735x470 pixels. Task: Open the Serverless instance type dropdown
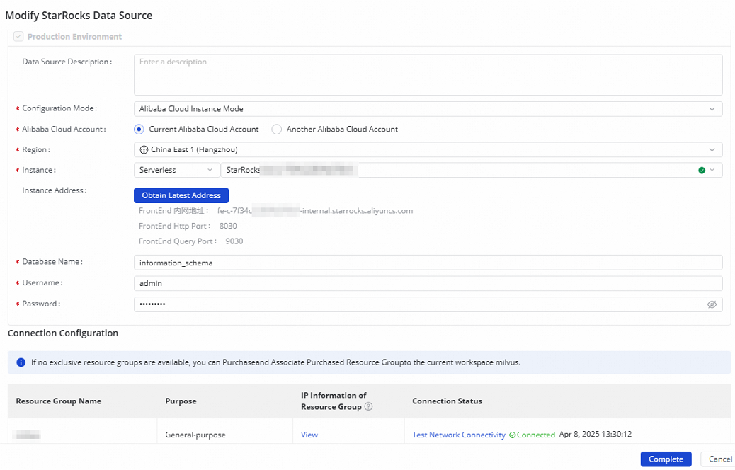(x=176, y=170)
